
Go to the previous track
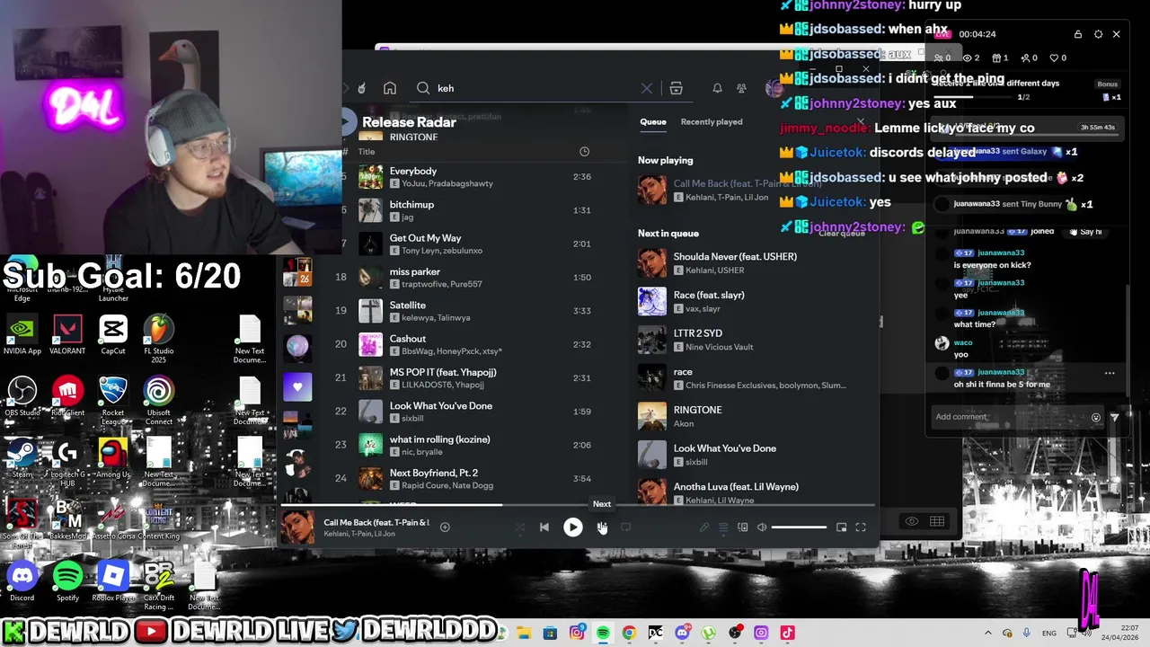[x=544, y=527]
